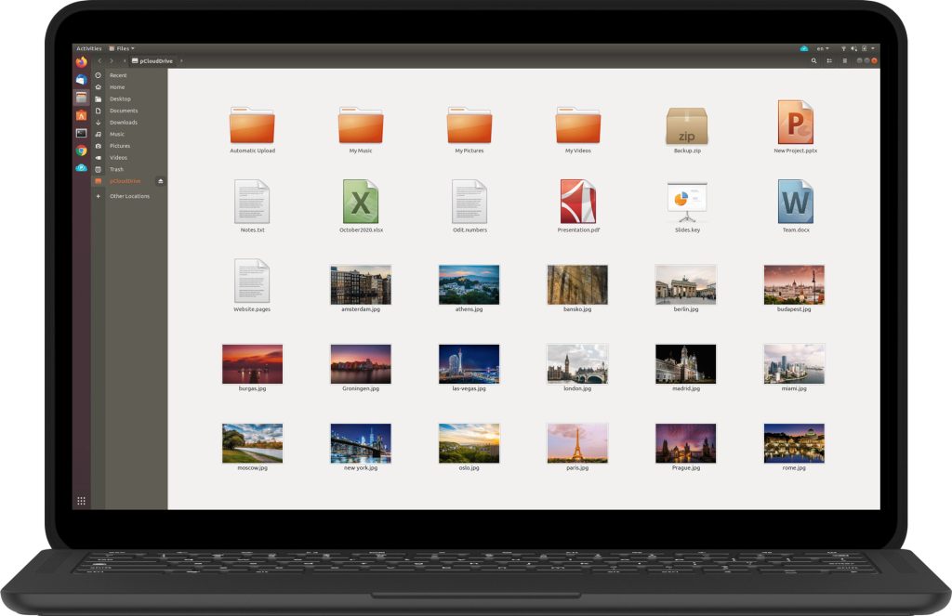Open the Show Applications grid
This screenshot has width=952, height=616.
tap(81, 501)
